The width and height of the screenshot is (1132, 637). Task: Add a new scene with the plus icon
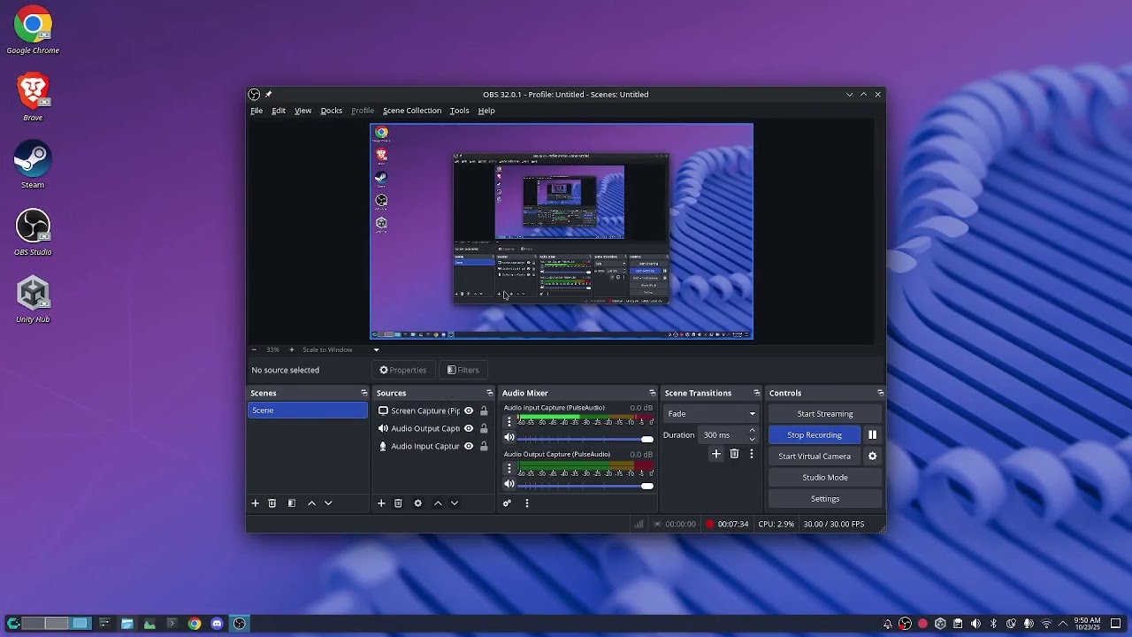(256, 503)
